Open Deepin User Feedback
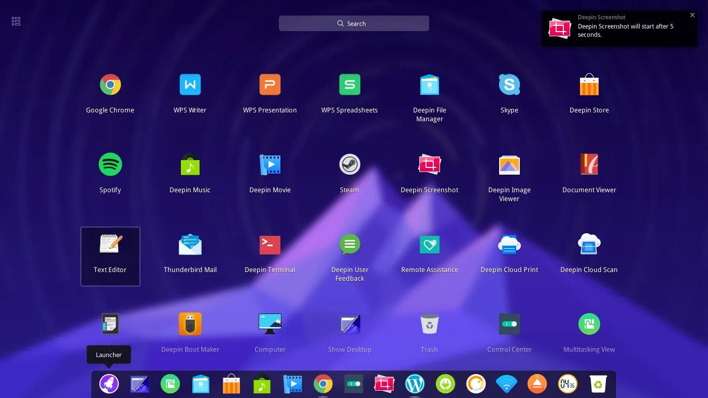 click(349, 244)
